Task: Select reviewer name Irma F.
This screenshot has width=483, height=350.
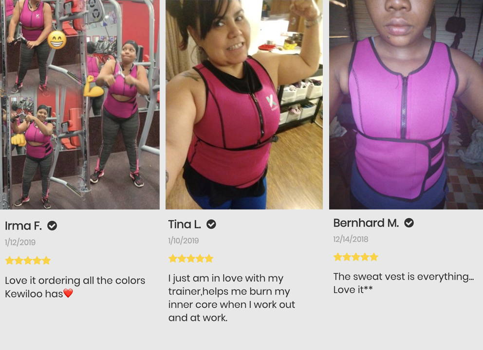Action: click(23, 226)
